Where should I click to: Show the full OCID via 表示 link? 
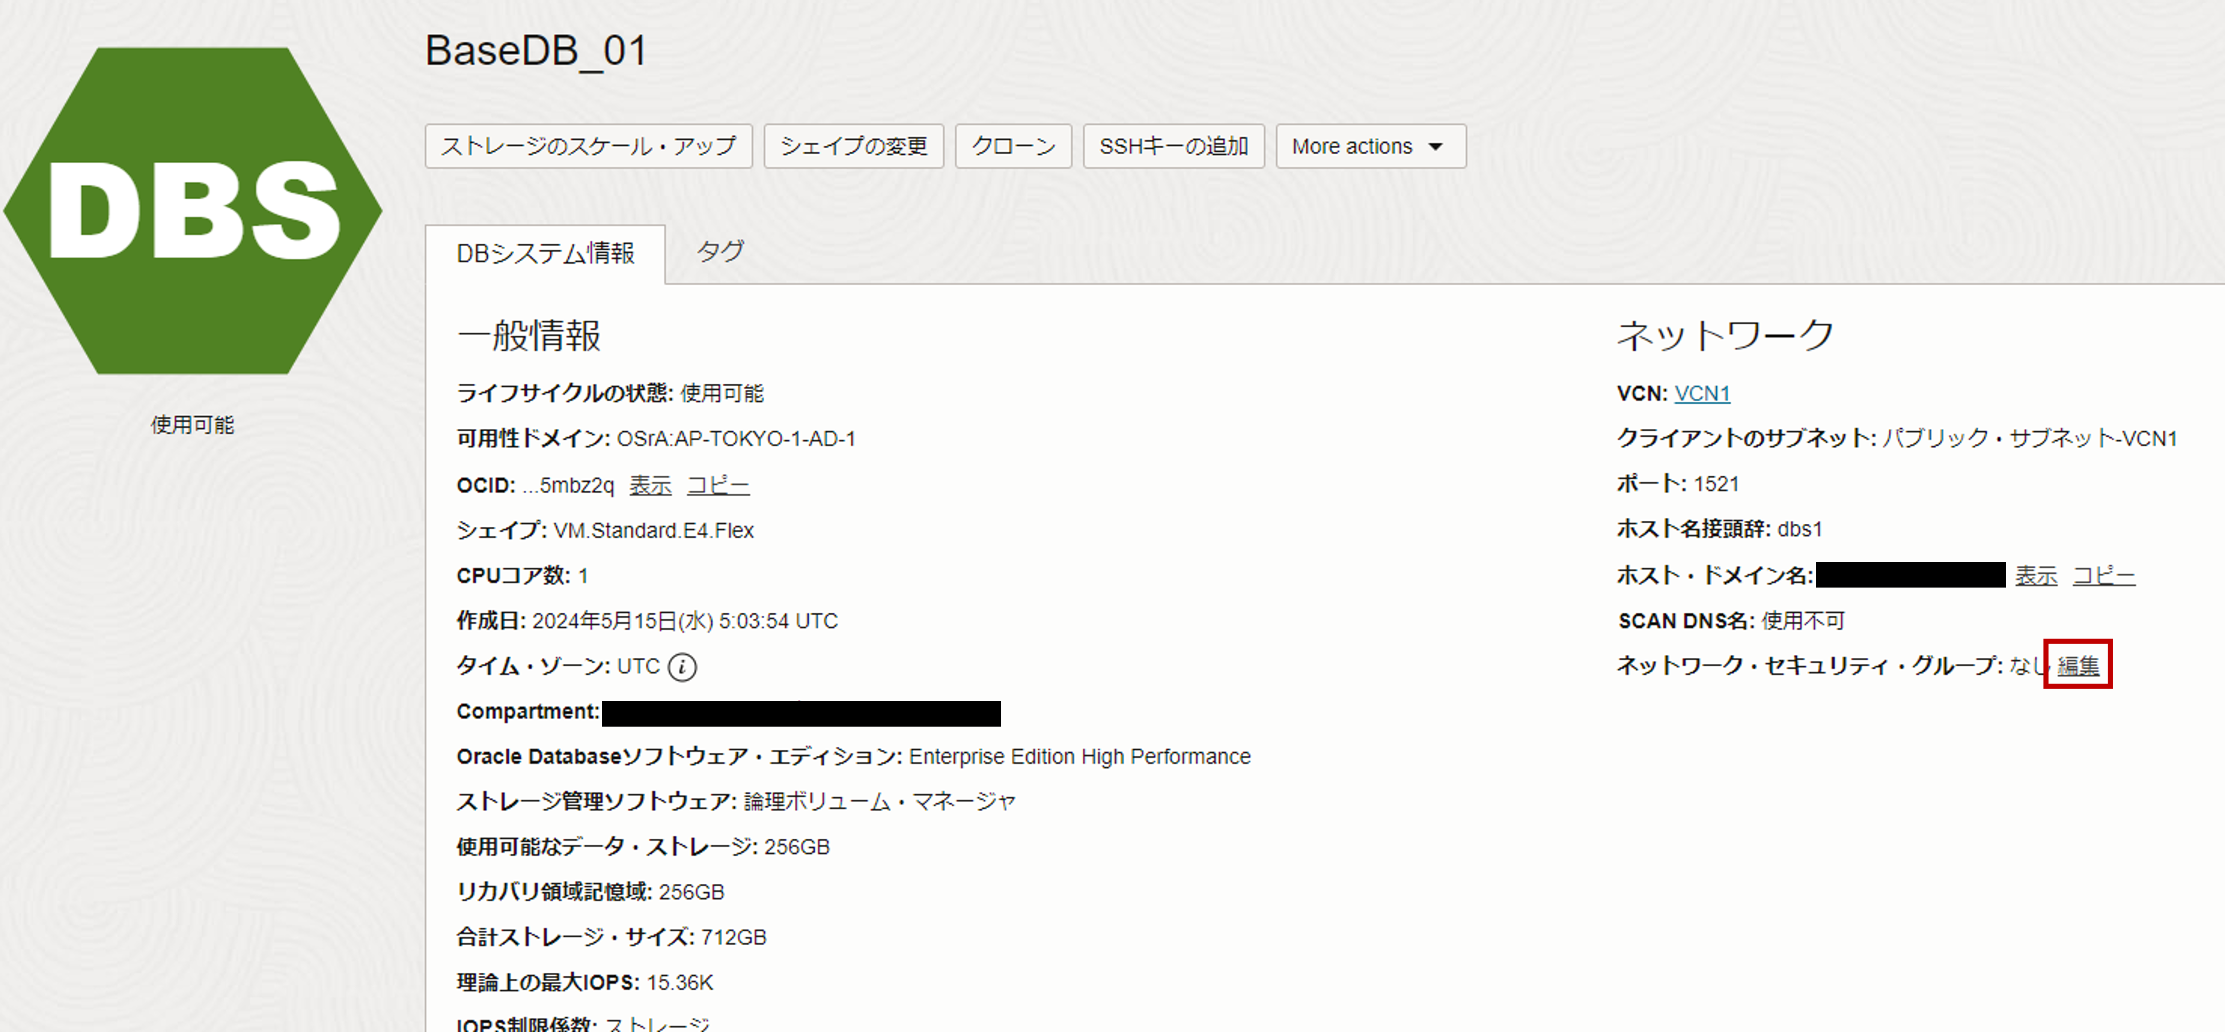(649, 485)
